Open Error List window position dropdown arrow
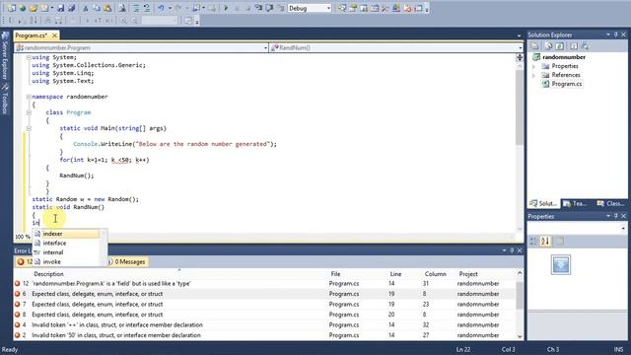This screenshot has width=631, height=355. [504, 250]
